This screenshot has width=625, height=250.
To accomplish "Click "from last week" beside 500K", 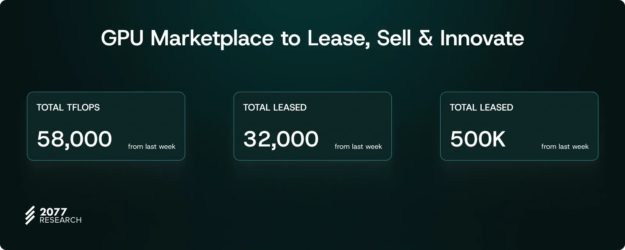I will click(565, 146).
